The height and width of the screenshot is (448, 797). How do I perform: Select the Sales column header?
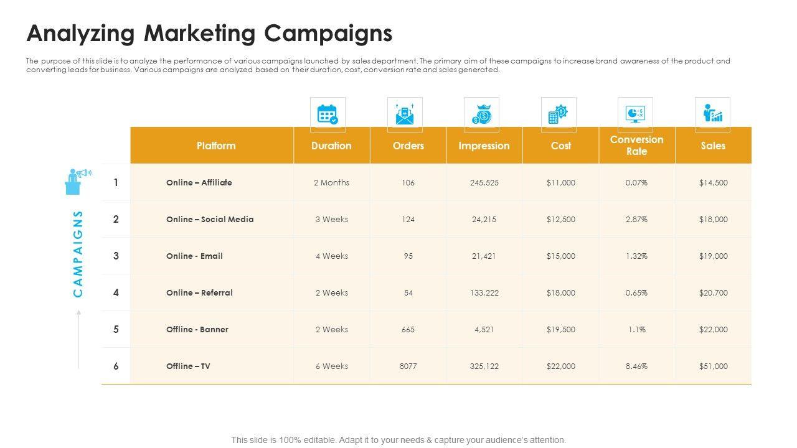[713, 146]
